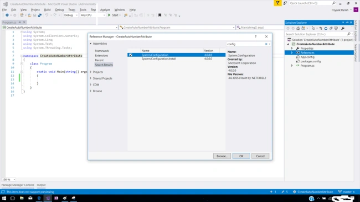The height and width of the screenshot is (202, 360).
Task: Open the Reference Manager help question mark
Action: (x=255, y=36)
